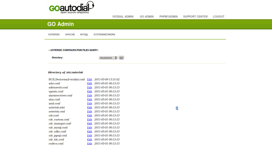Click the GO button next to Directory

pyautogui.click(x=121, y=58)
